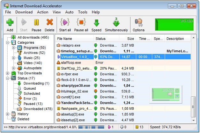
Task: Click the Top Downloads green icon
Action: tap(13, 73)
